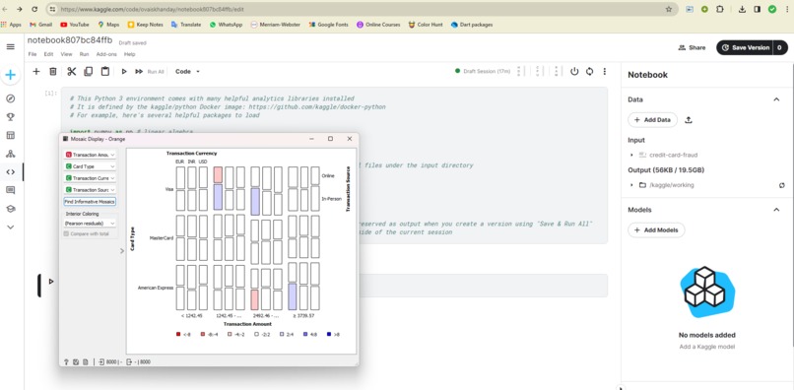Click the 4:8 blue legend swatch
The width and height of the screenshot is (794, 390).
pos(305,334)
